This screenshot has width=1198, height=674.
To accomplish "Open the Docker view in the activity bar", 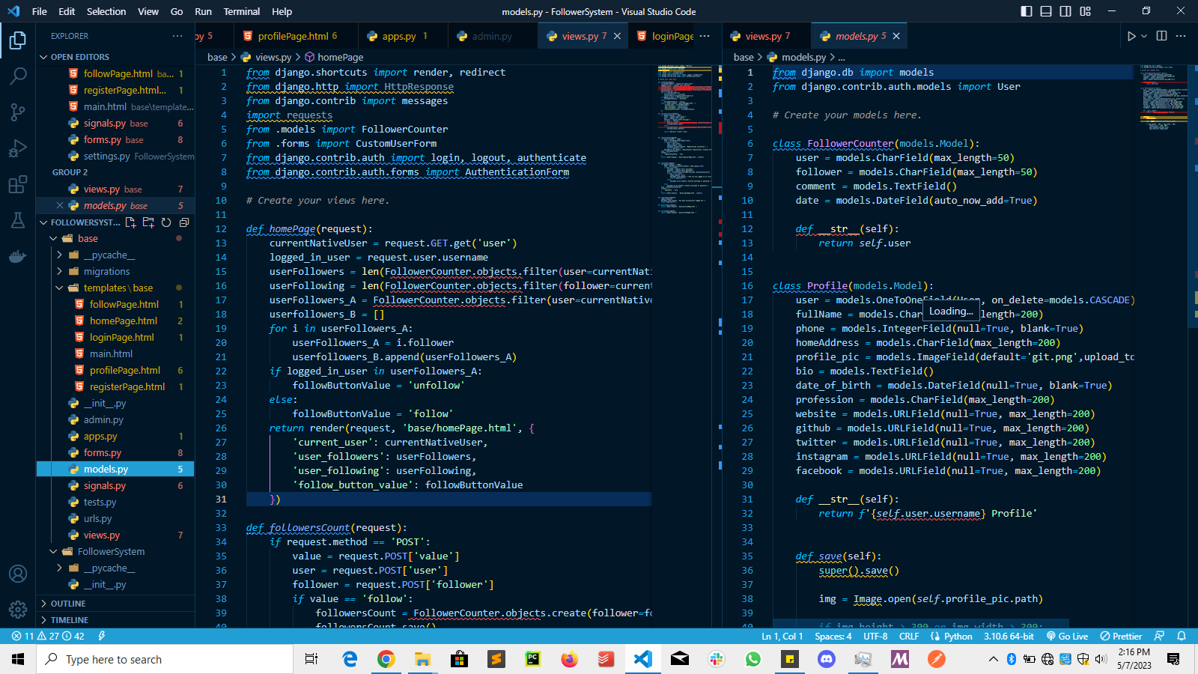I will click(18, 255).
